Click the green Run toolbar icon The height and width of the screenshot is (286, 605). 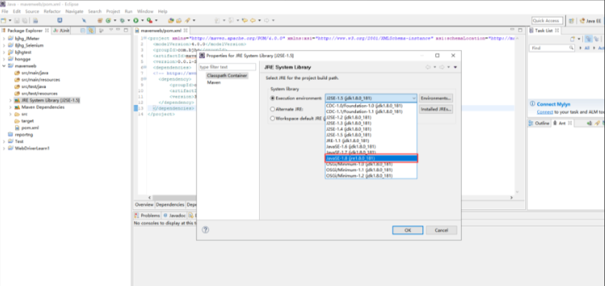(136, 21)
